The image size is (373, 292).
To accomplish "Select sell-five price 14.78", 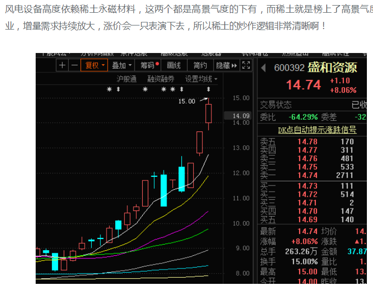I will 307,142.
